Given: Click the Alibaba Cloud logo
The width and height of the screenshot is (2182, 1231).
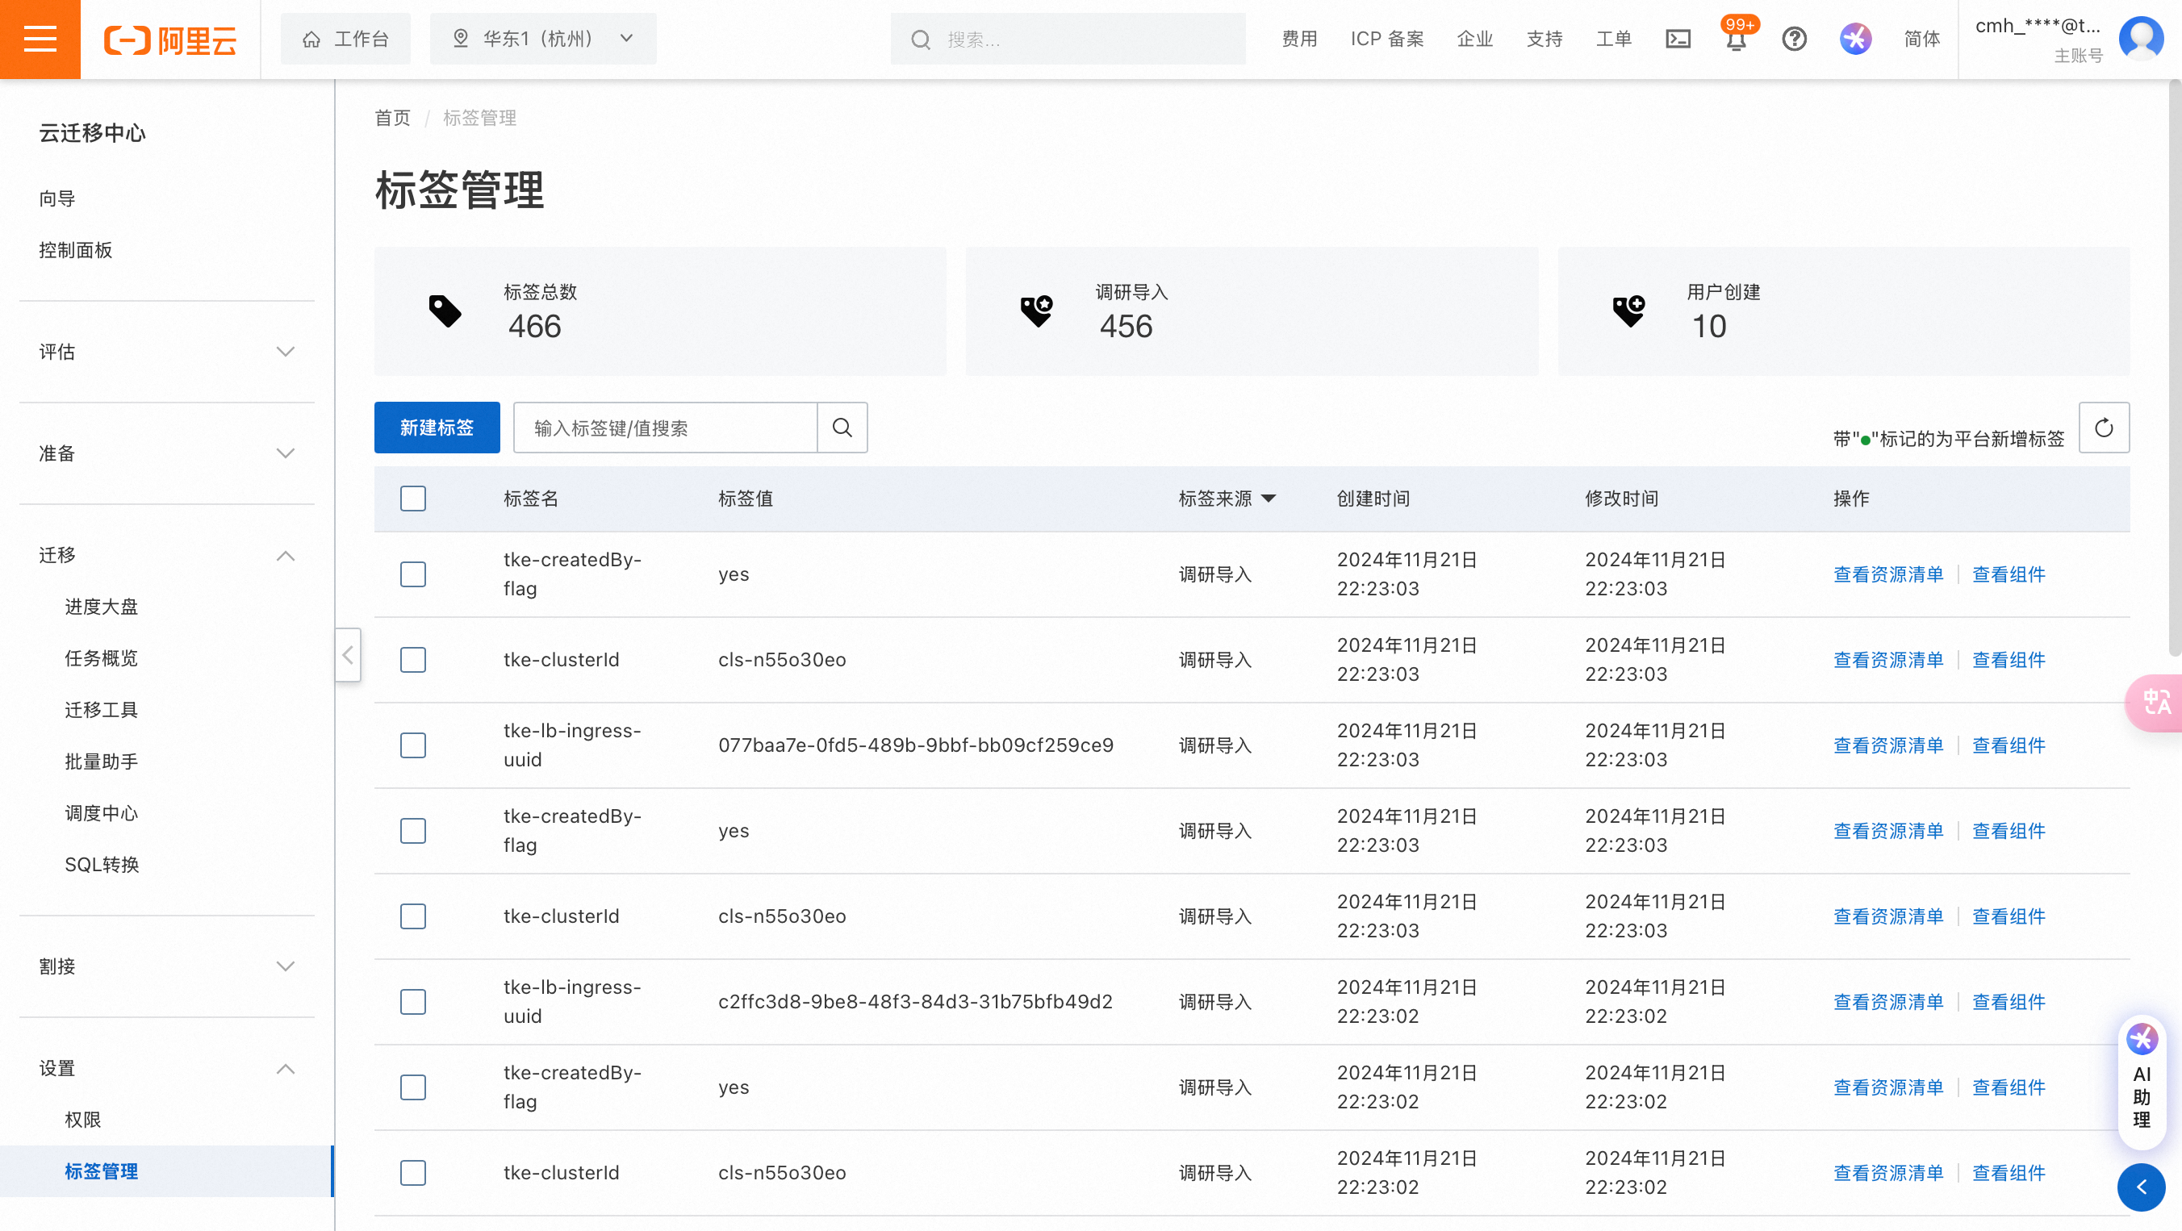Looking at the screenshot, I should pos(170,40).
